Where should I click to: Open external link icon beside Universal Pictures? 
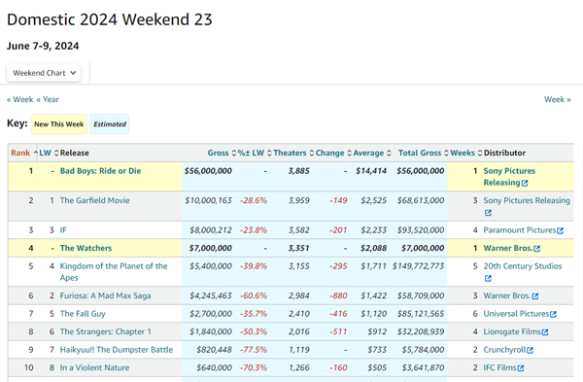(x=553, y=314)
